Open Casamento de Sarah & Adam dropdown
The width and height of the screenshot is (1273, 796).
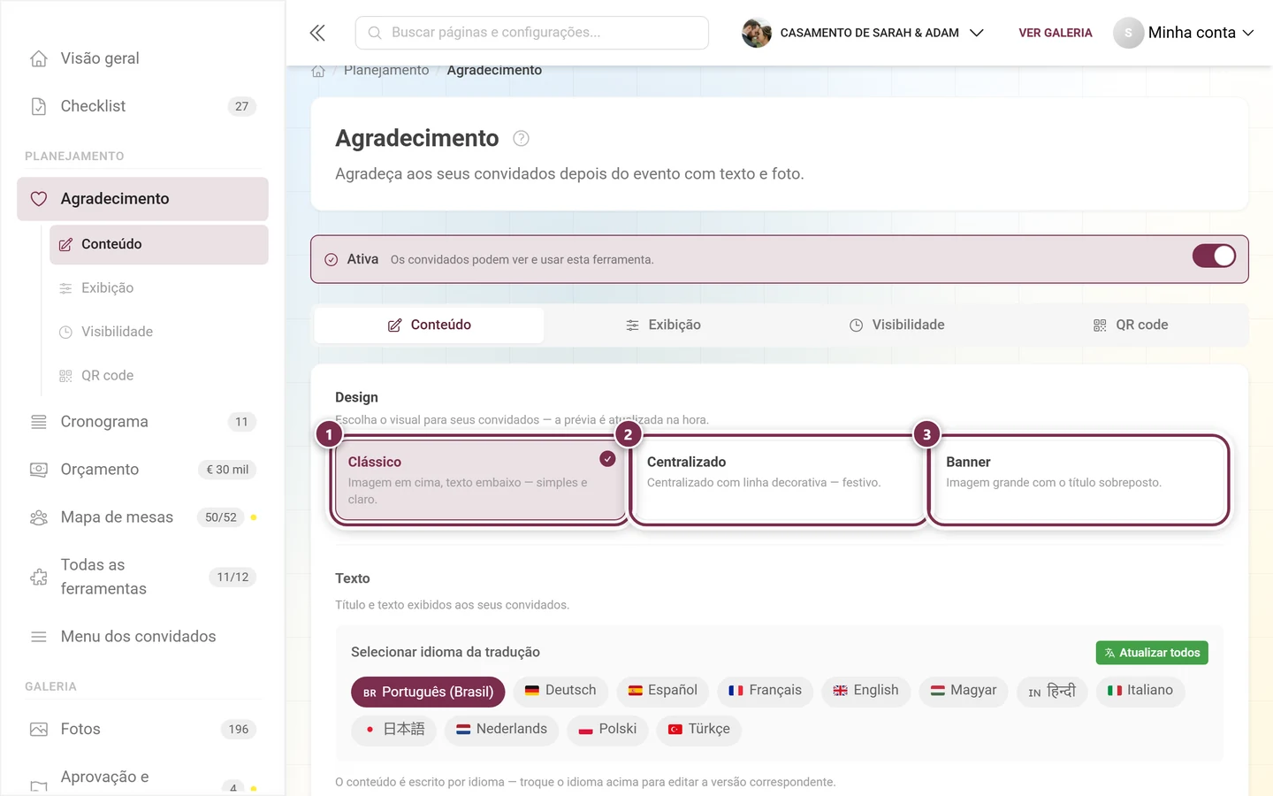click(863, 33)
